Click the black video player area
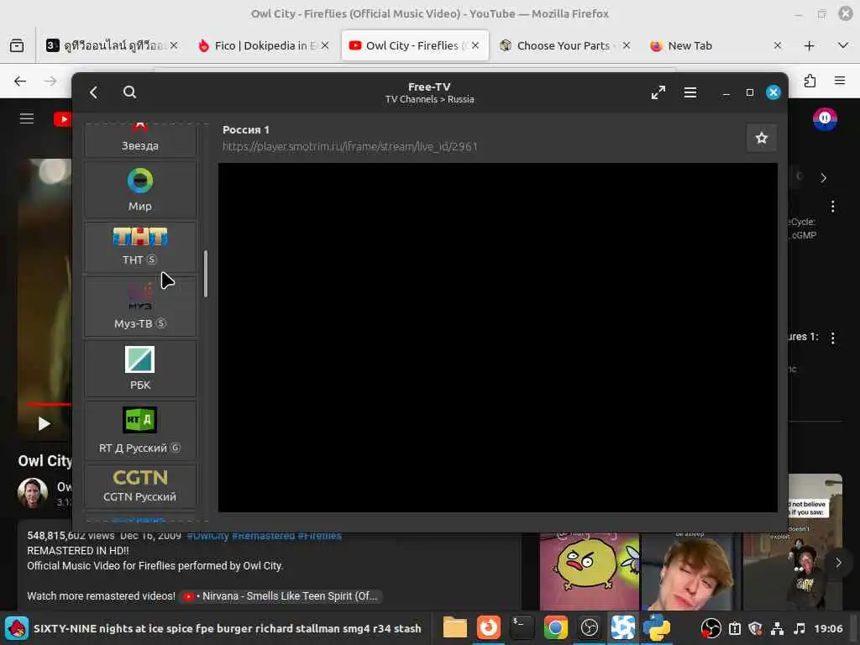This screenshot has width=860, height=645. coord(497,338)
